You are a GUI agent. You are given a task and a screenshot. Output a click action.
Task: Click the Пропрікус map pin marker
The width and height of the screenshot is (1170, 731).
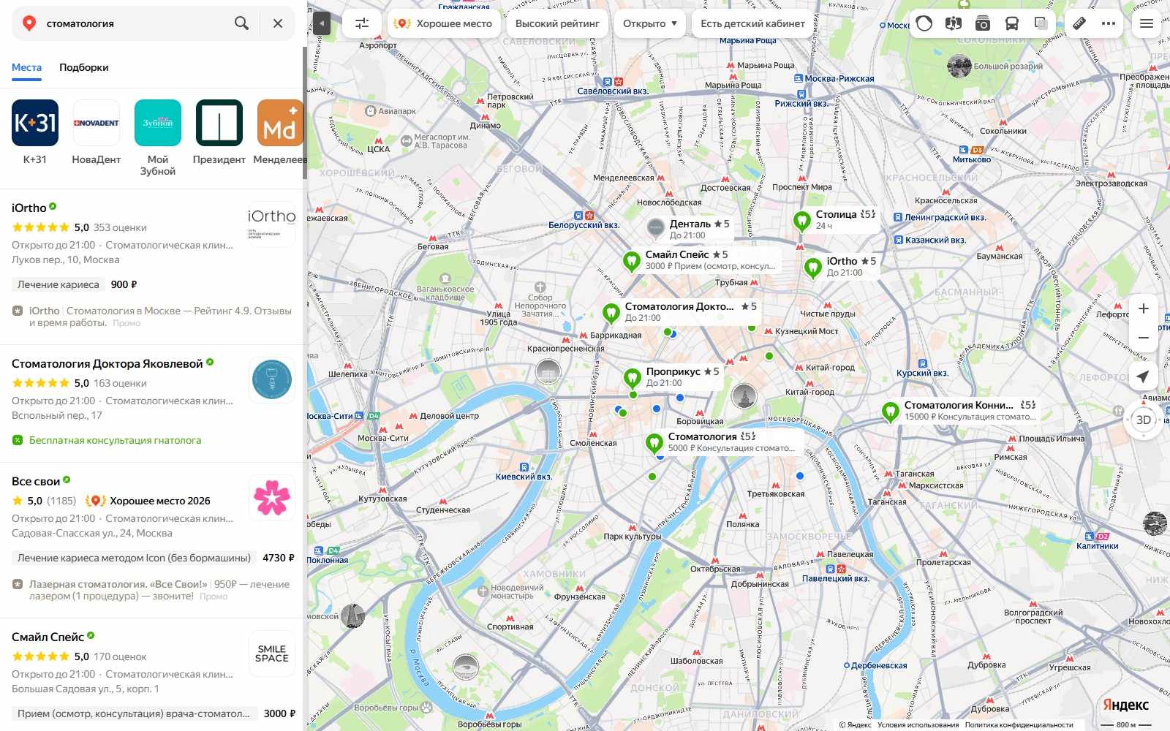633,377
